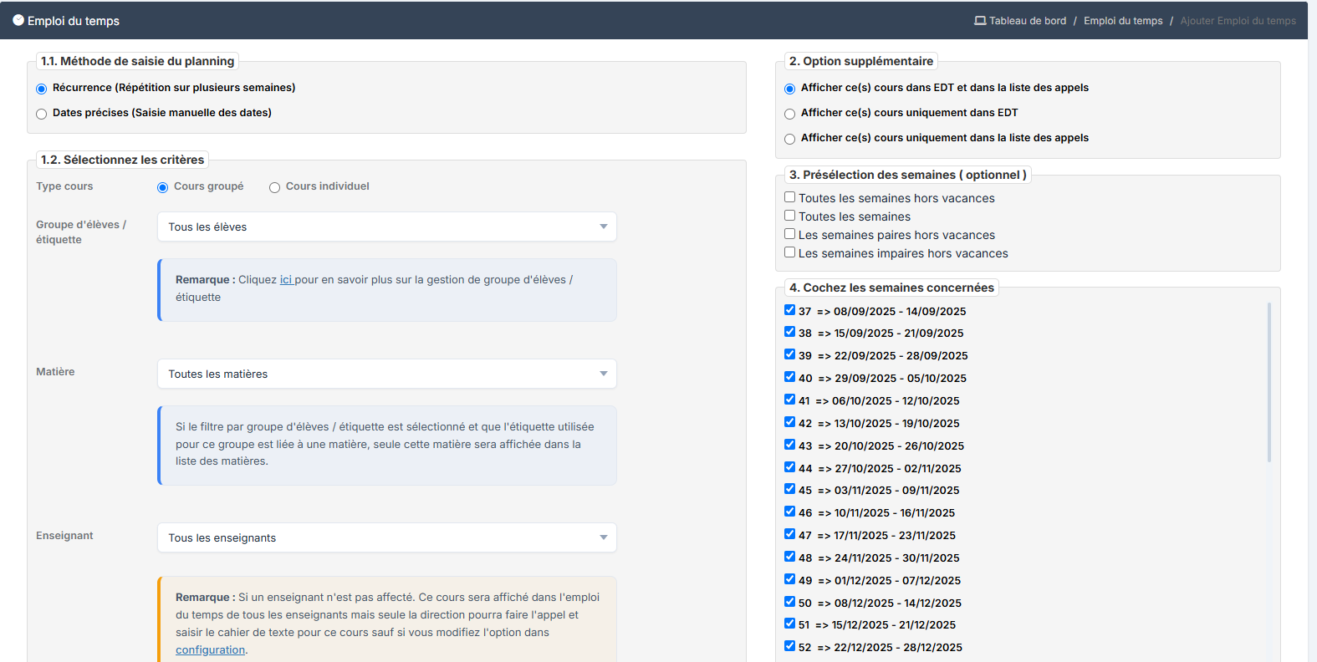Screen dimensions: 1317x662
Task: Open the configuration link in teacher note
Action: click(x=210, y=649)
